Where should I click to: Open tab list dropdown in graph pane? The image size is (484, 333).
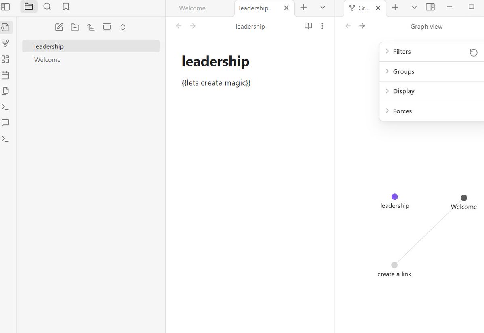click(x=414, y=7)
